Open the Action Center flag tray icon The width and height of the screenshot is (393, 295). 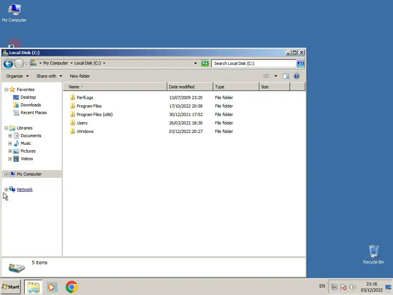pos(343,287)
